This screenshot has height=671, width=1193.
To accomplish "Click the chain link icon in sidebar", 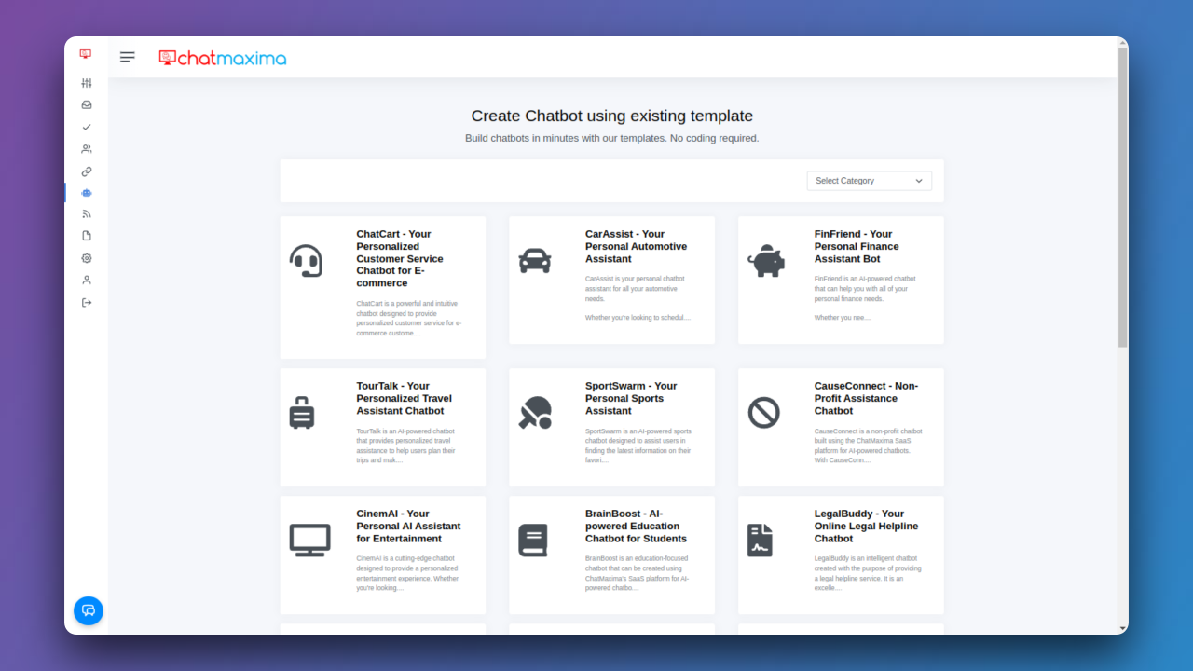I will tap(87, 171).
